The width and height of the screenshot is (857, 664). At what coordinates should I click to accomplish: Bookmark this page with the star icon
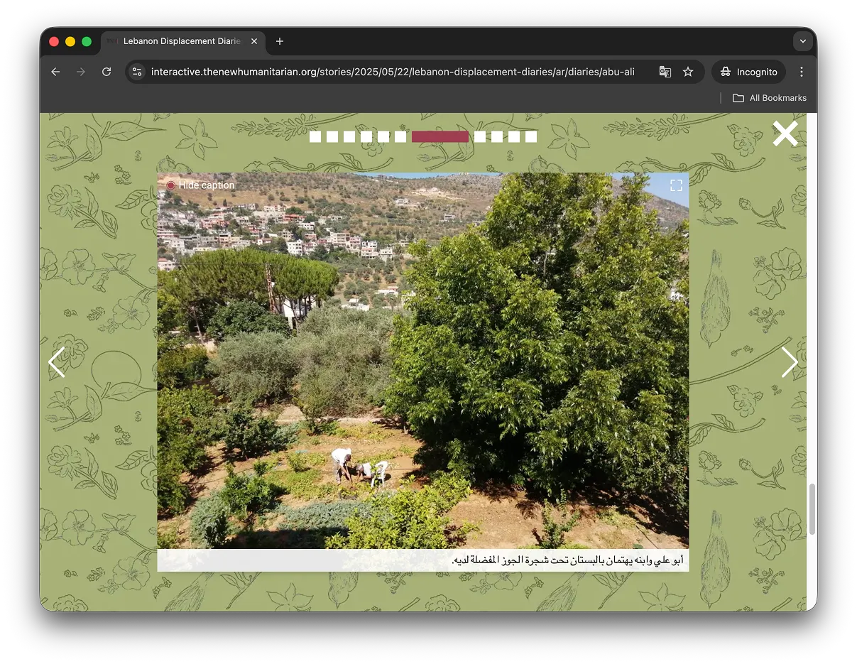(688, 72)
